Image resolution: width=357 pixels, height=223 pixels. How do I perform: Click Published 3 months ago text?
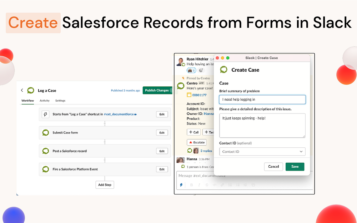pos(125,90)
